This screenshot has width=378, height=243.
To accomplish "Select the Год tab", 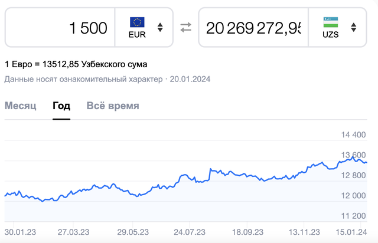I will pos(61,106).
